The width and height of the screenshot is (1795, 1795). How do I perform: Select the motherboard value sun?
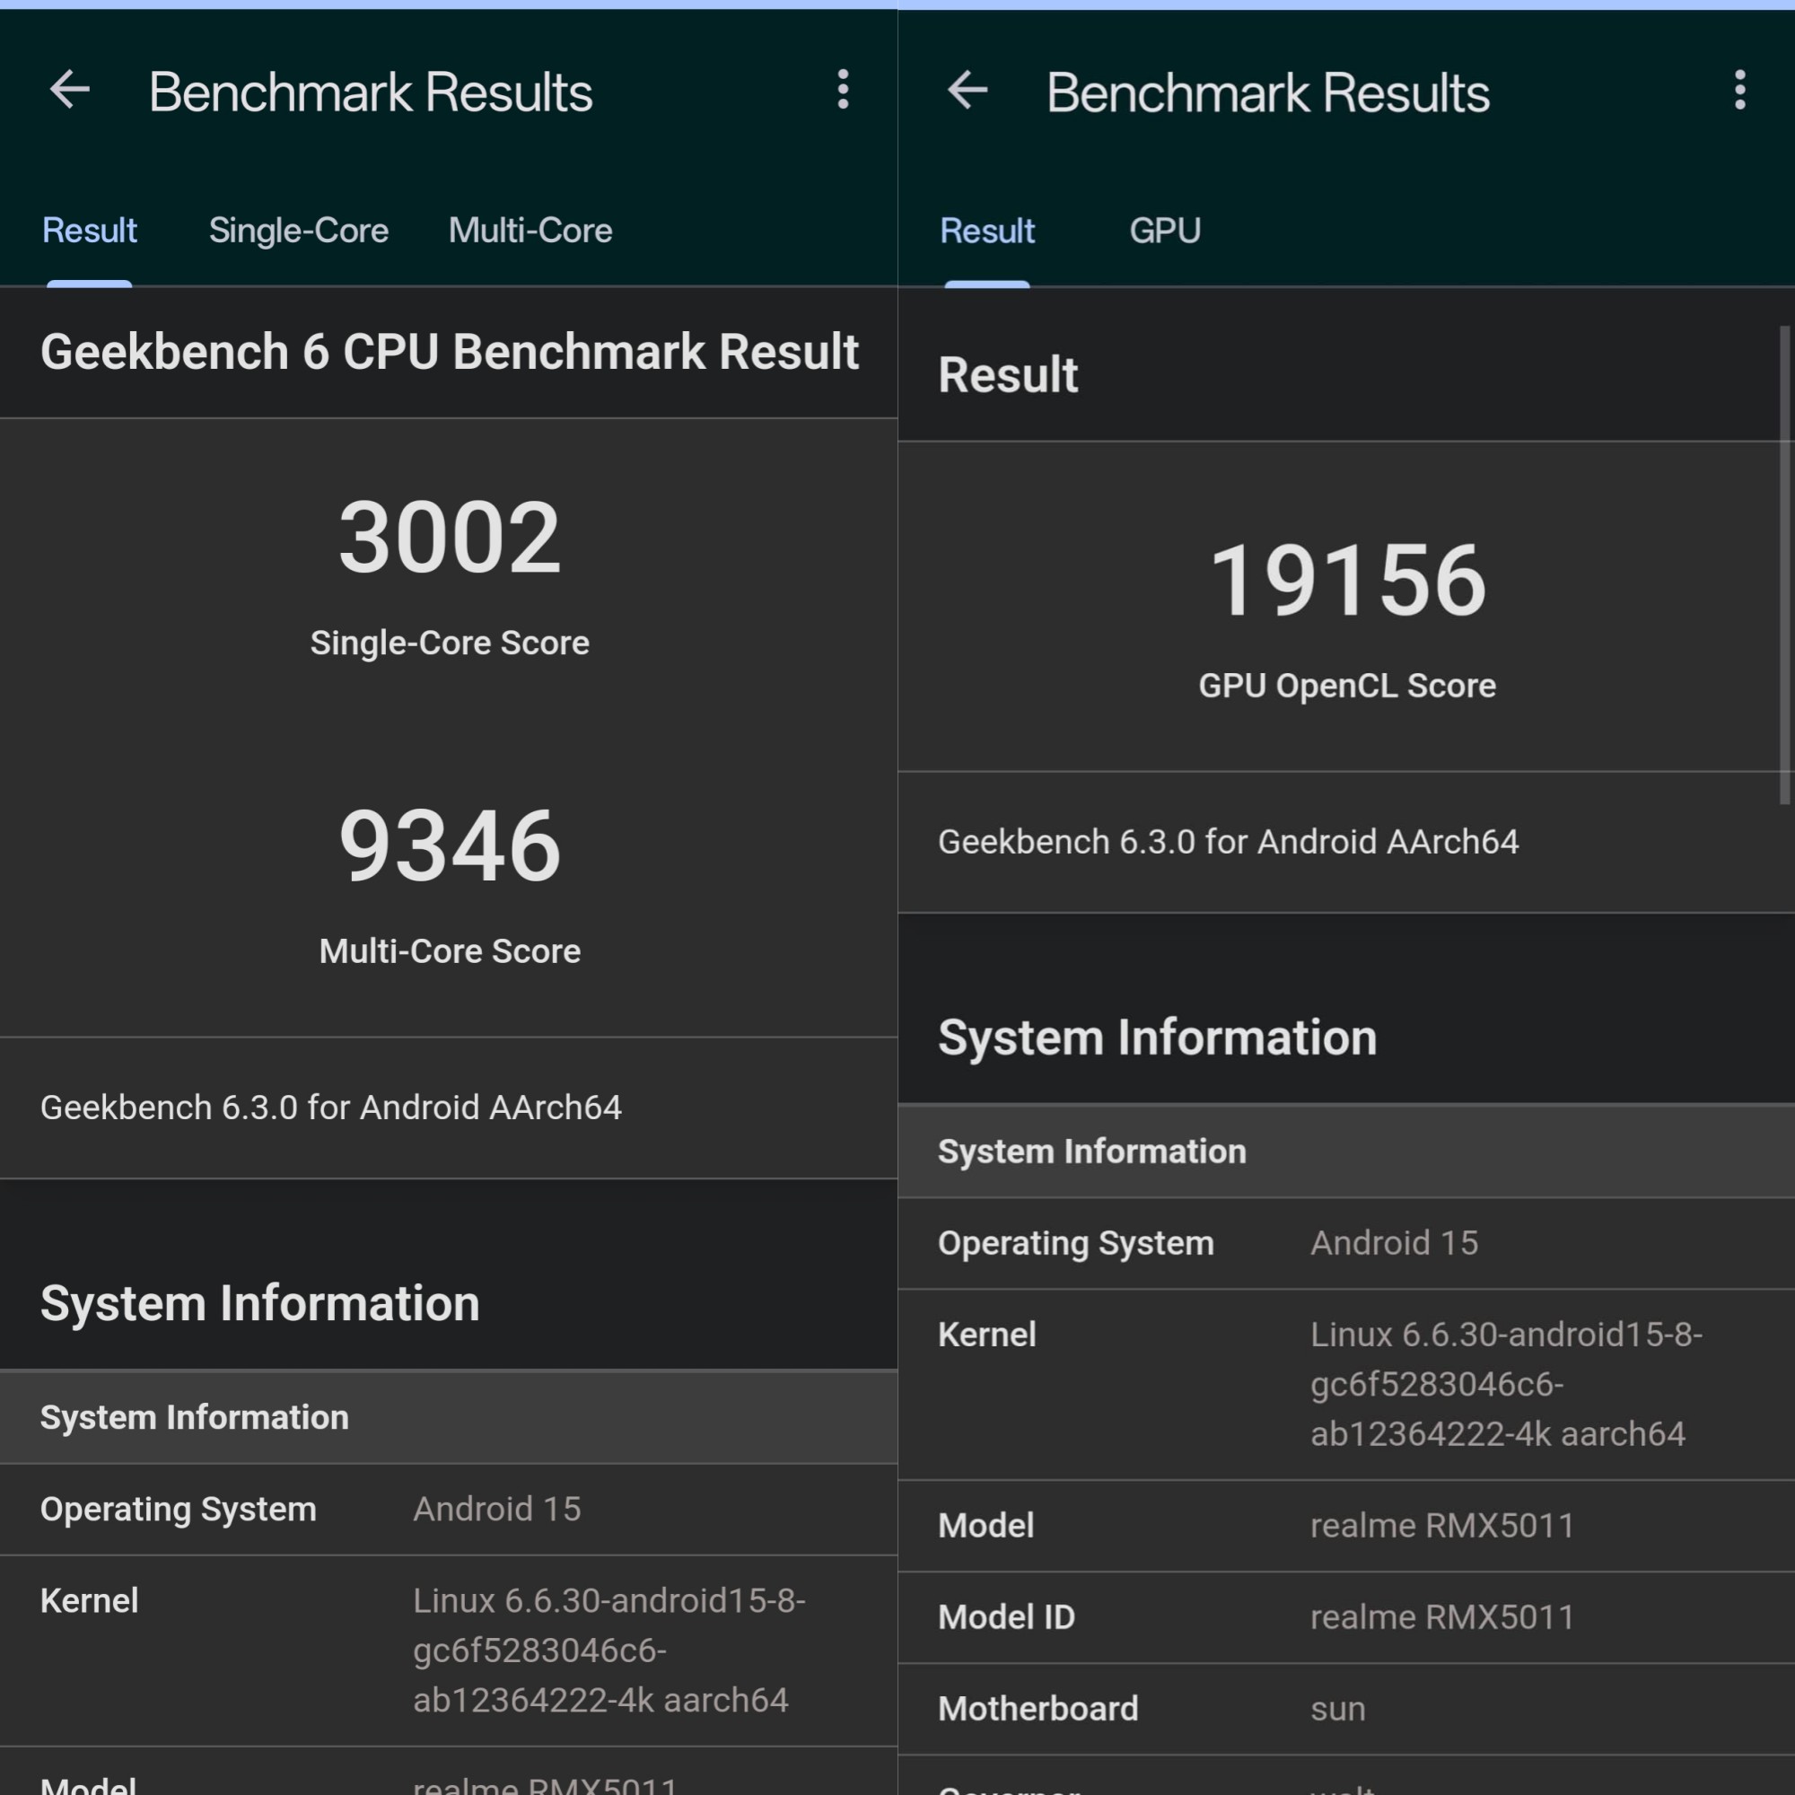[x=1338, y=1710]
